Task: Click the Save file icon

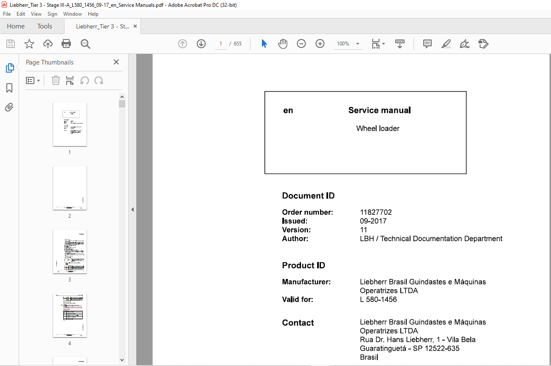Action: (11, 44)
